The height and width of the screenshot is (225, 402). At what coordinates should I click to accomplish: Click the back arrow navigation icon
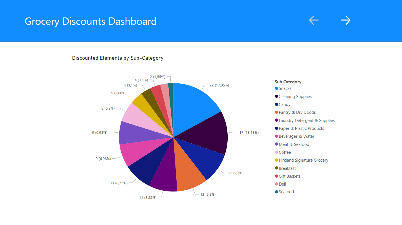click(314, 20)
